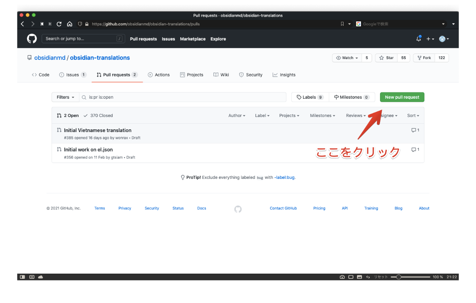Image resolution: width=476 pixels, height=303 pixels.
Task: Click the New pull request button
Action: click(402, 97)
